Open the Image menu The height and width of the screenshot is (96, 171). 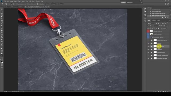11,1
